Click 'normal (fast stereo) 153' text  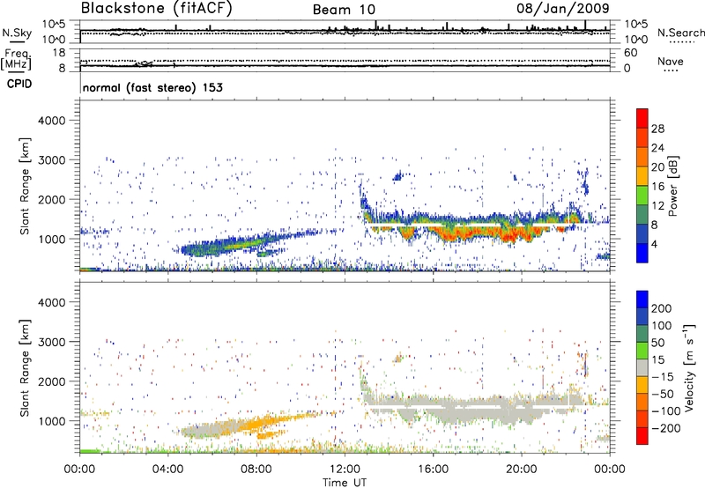pyautogui.click(x=152, y=87)
